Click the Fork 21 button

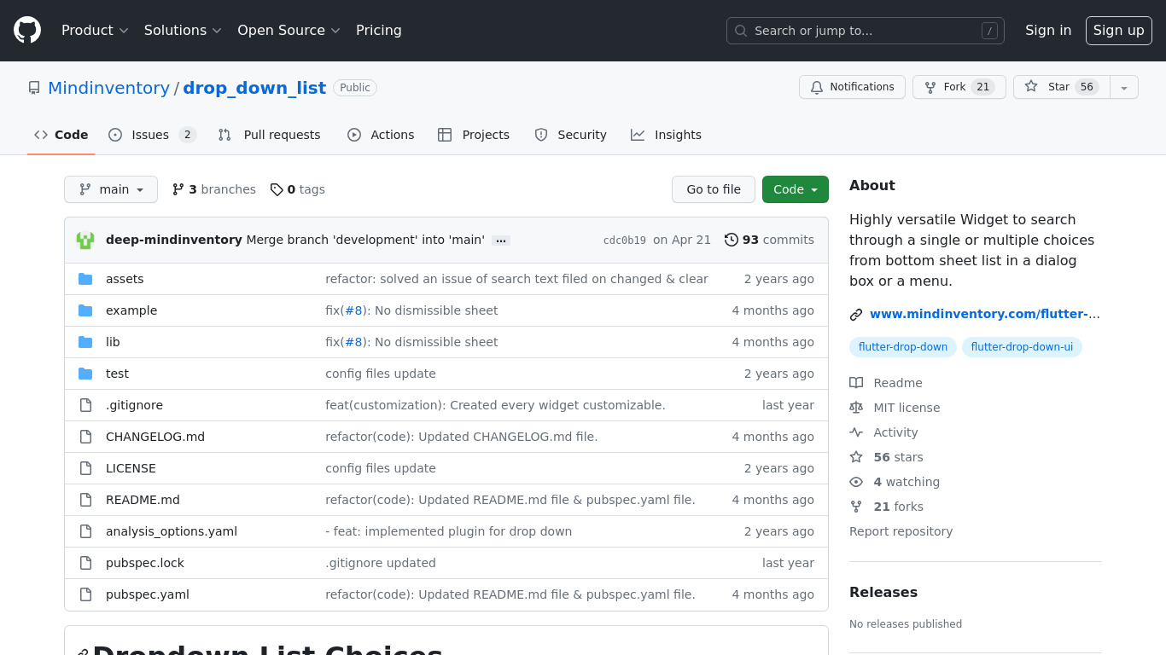(x=959, y=87)
